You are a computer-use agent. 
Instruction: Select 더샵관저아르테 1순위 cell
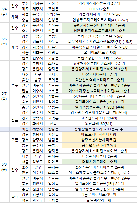[100, 75]
